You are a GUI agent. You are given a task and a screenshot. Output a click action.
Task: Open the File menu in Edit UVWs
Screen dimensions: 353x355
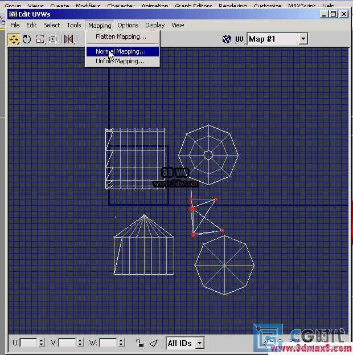coord(15,25)
